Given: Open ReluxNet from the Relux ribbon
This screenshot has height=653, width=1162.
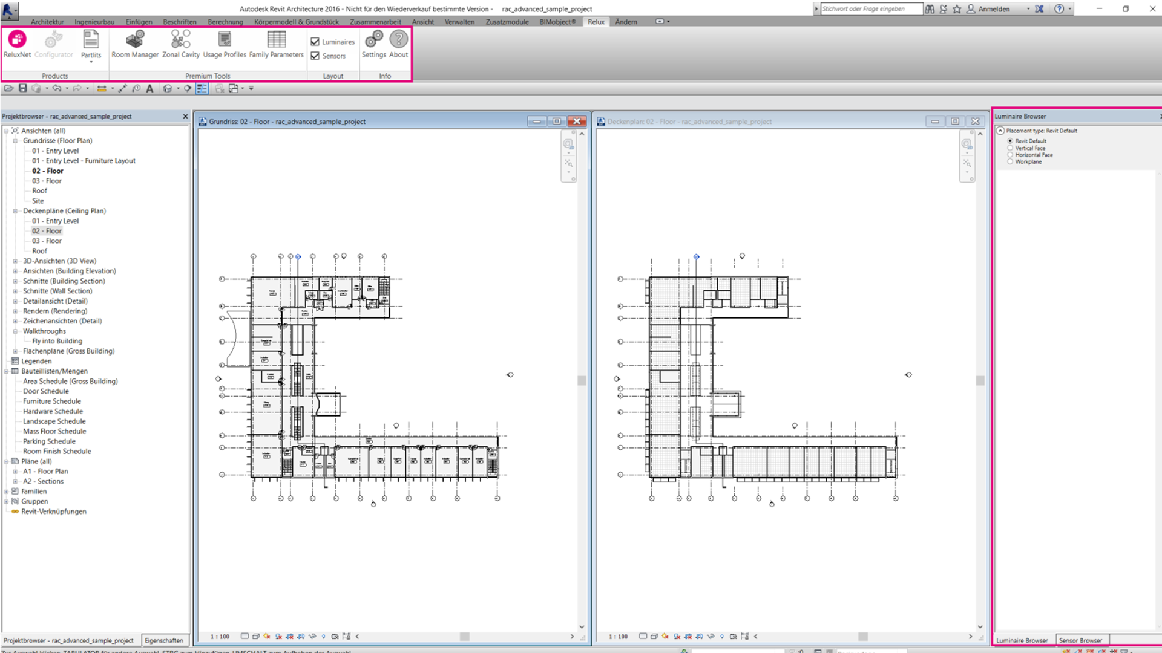Looking at the screenshot, I should [x=17, y=44].
